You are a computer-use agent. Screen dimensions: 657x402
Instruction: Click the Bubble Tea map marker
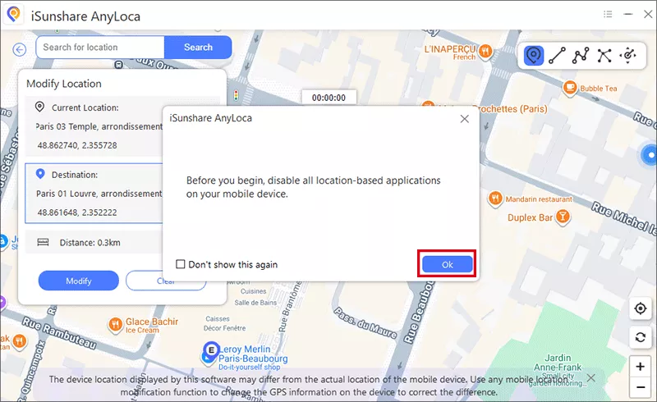coord(570,88)
